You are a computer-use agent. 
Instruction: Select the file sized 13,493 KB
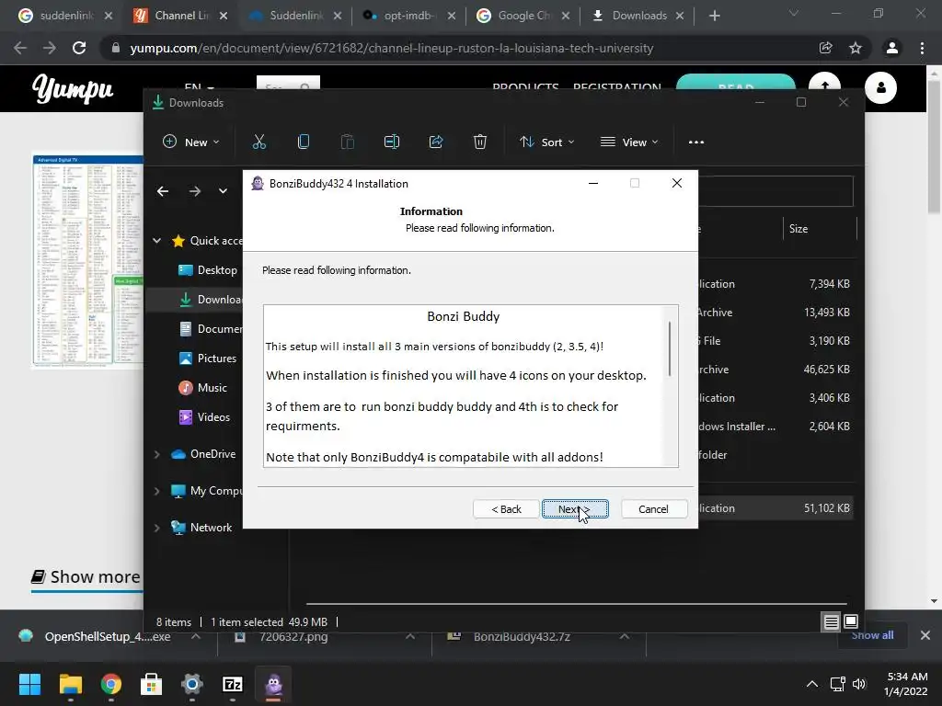tap(775, 313)
